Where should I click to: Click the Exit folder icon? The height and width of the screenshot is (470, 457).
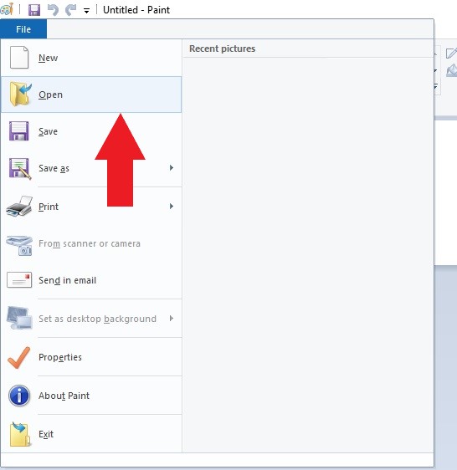(20, 434)
